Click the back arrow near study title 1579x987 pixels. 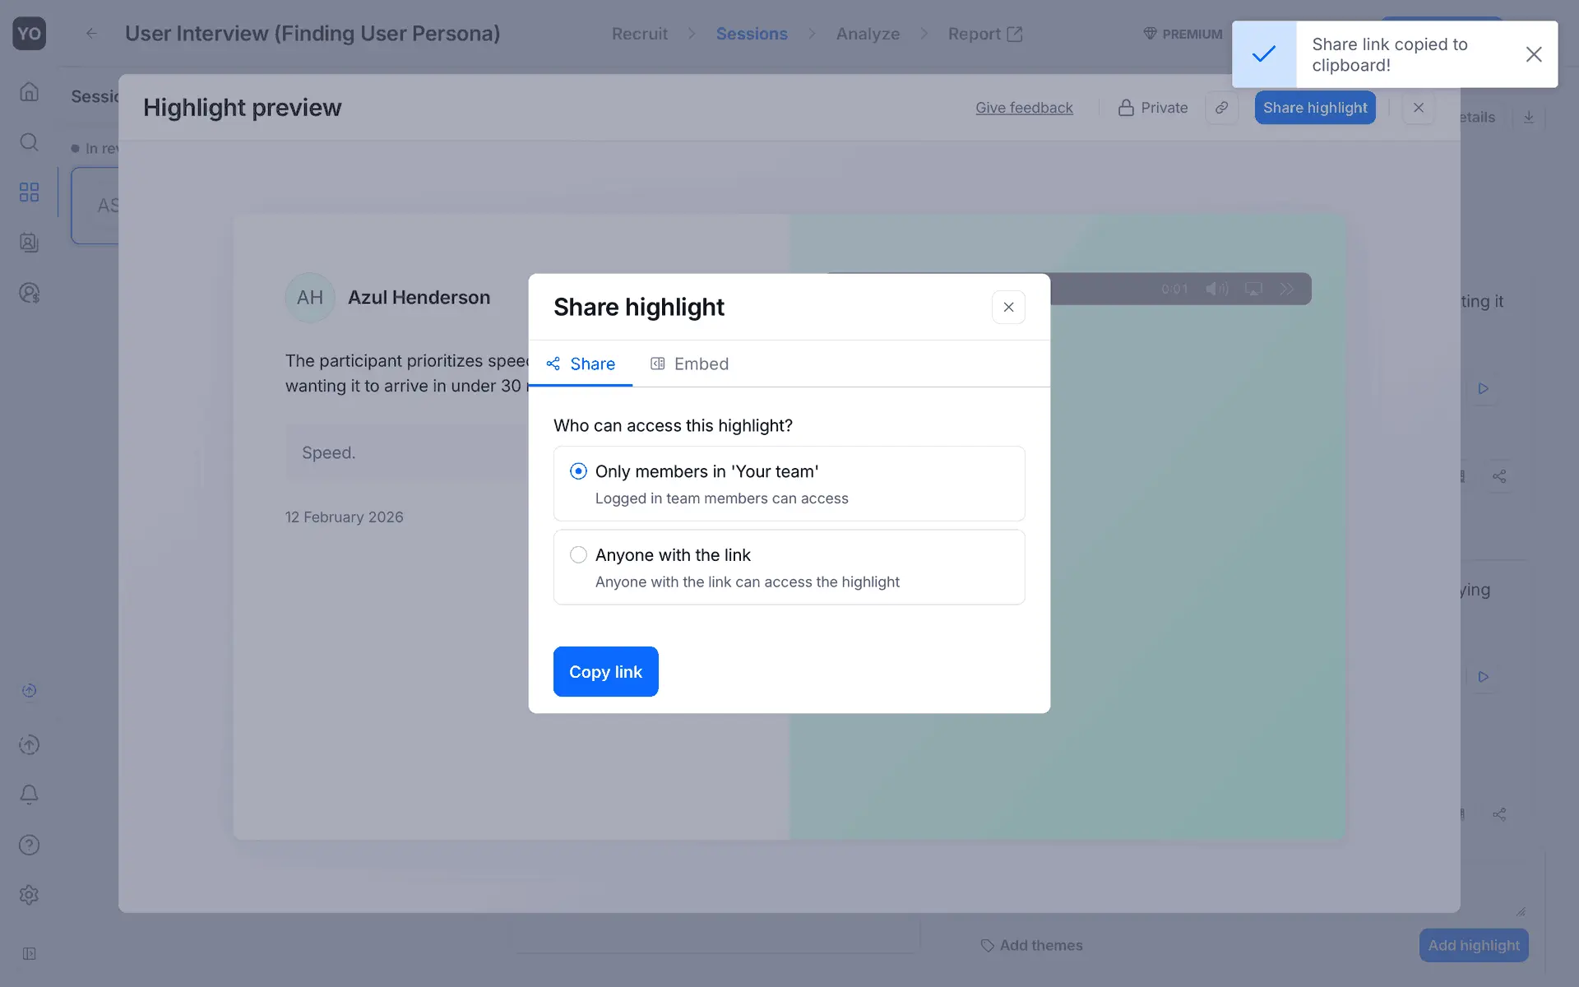coord(91,34)
